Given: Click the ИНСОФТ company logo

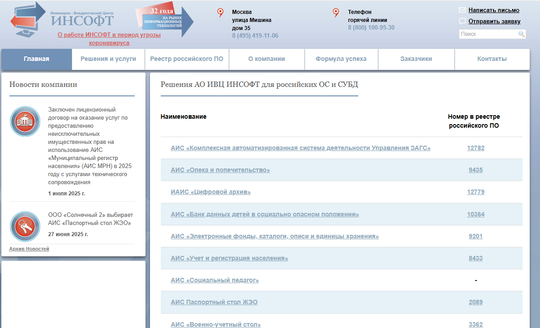Looking at the screenshot, I should click(62, 19).
